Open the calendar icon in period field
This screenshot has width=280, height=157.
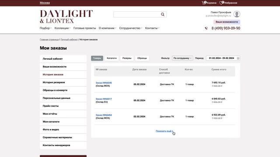click(x=238, y=58)
